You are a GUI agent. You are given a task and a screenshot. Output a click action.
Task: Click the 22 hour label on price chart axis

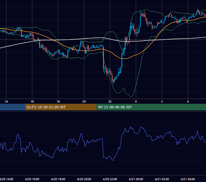coord(110,102)
